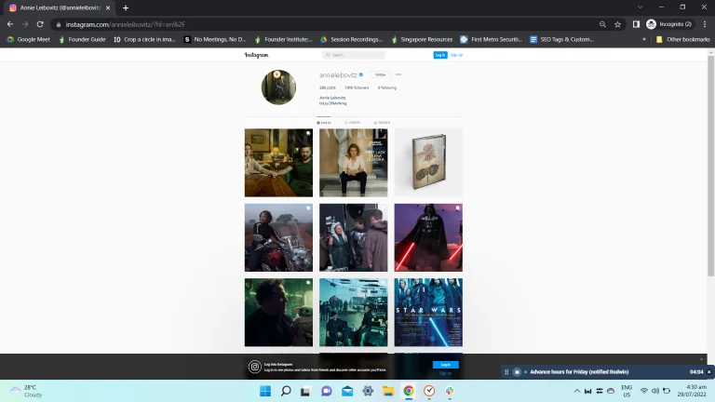Stop the timer in the Advance hours widget
The height and width of the screenshot is (402, 715).
click(x=517, y=372)
